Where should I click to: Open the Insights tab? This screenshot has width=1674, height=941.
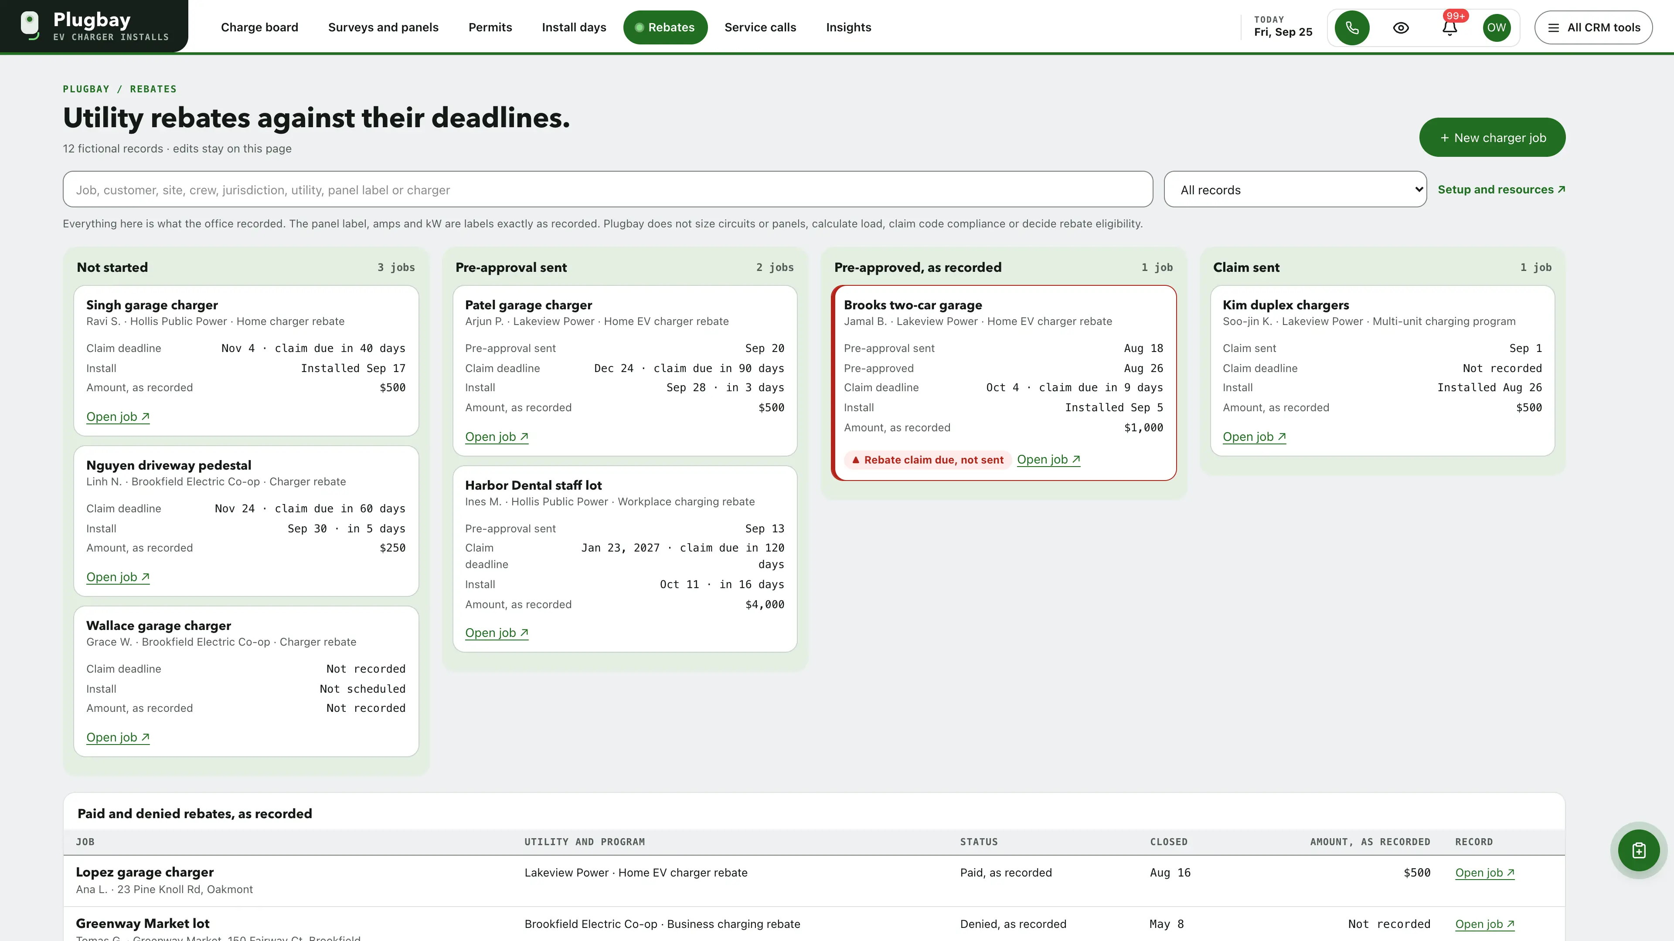(849, 27)
